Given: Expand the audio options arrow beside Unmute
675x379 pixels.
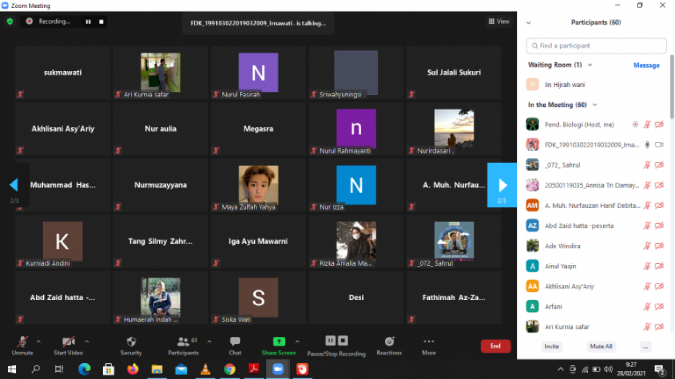Looking at the screenshot, I should [x=38, y=342].
